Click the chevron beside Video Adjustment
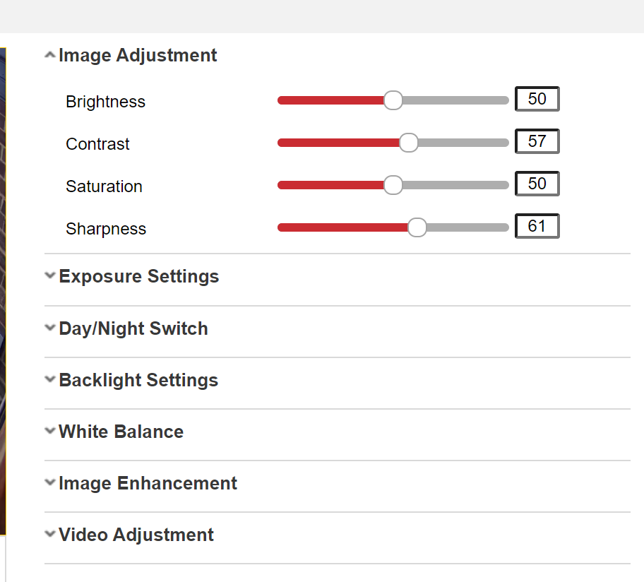This screenshot has height=582, width=644. pyautogui.click(x=49, y=534)
